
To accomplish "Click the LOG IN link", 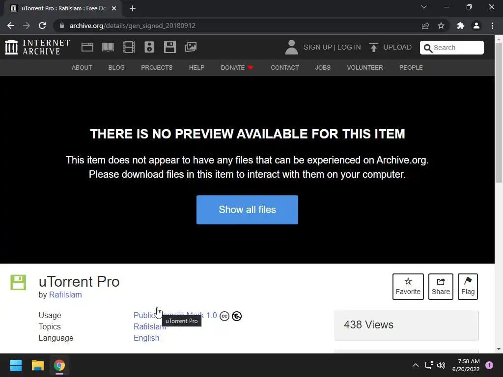I will [x=349, y=48].
